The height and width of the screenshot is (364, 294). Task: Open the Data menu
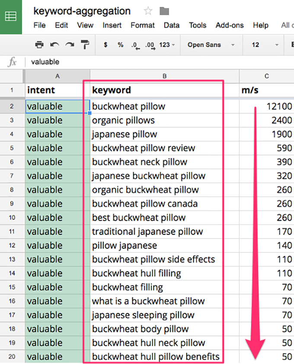[x=172, y=25]
